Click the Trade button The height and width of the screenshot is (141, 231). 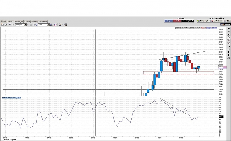225,24
